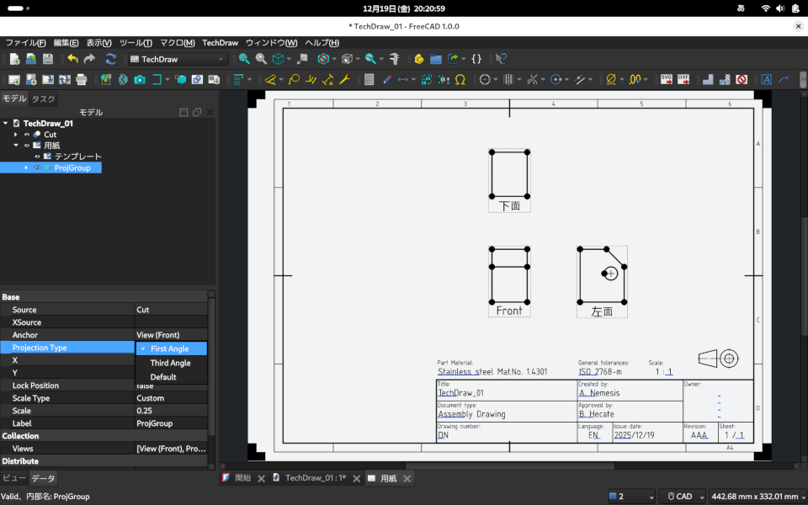
Task: Toggle visibility eye of テンプレート item
Action: tap(37, 157)
